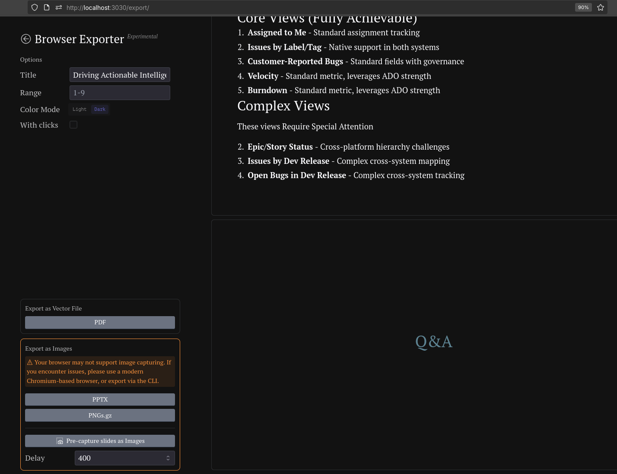The image size is (617, 474).
Task: Reset zoom via the 90% badge
Action: [583, 7]
